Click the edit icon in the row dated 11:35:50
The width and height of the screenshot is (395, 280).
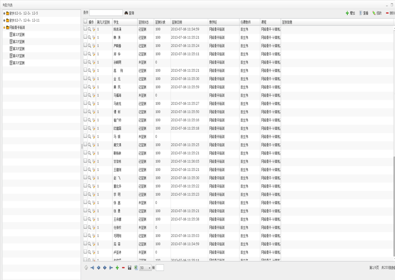pos(94,112)
